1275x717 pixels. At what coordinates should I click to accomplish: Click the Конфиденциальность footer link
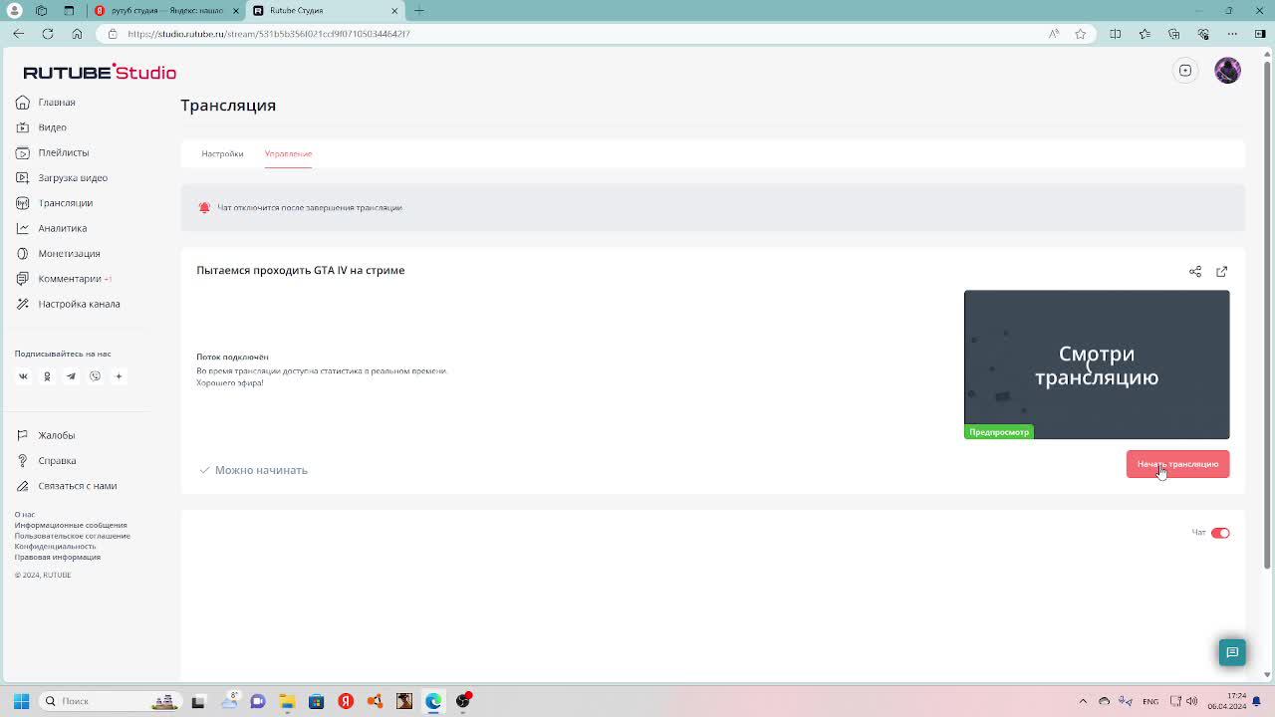[x=55, y=546]
